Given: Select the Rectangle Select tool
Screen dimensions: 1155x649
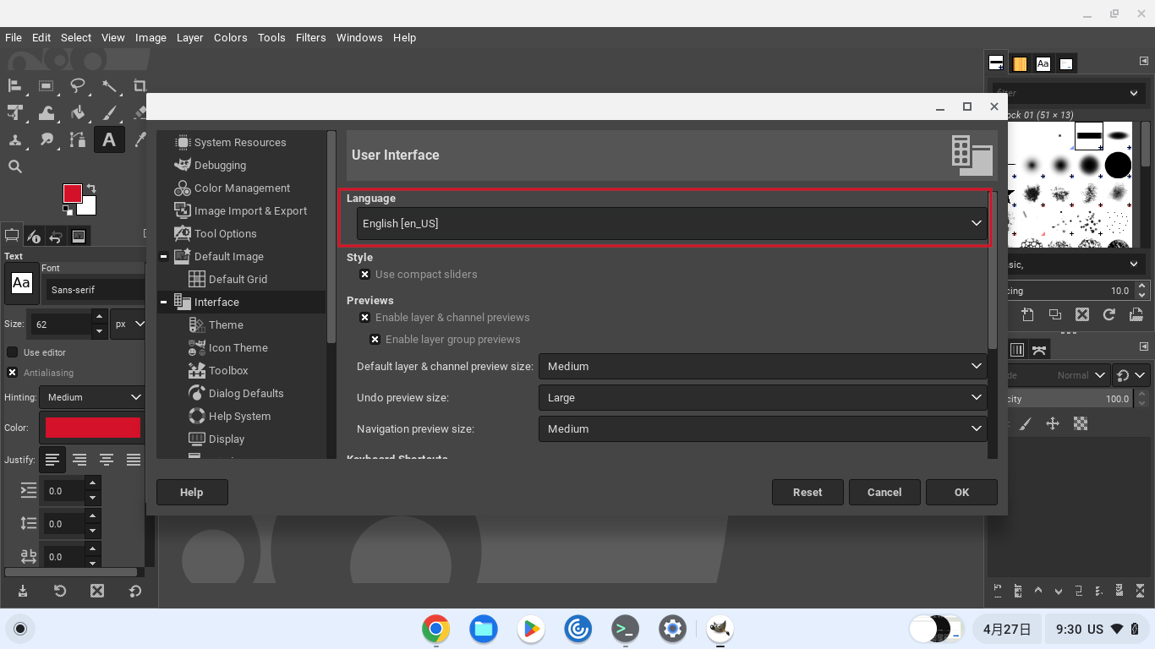Looking at the screenshot, I should tap(47, 85).
